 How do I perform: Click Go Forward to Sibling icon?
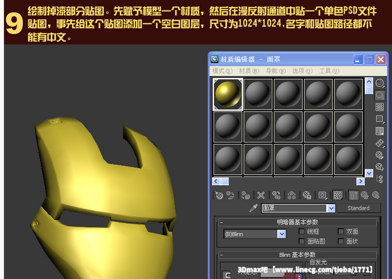(x=376, y=195)
